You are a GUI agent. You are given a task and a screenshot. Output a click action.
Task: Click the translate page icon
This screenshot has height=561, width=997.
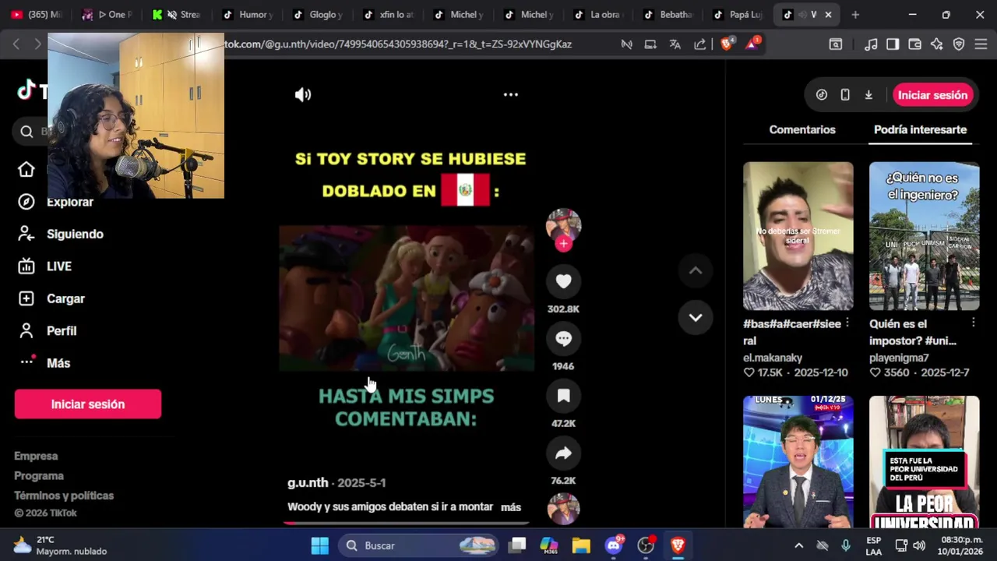click(x=675, y=44)
